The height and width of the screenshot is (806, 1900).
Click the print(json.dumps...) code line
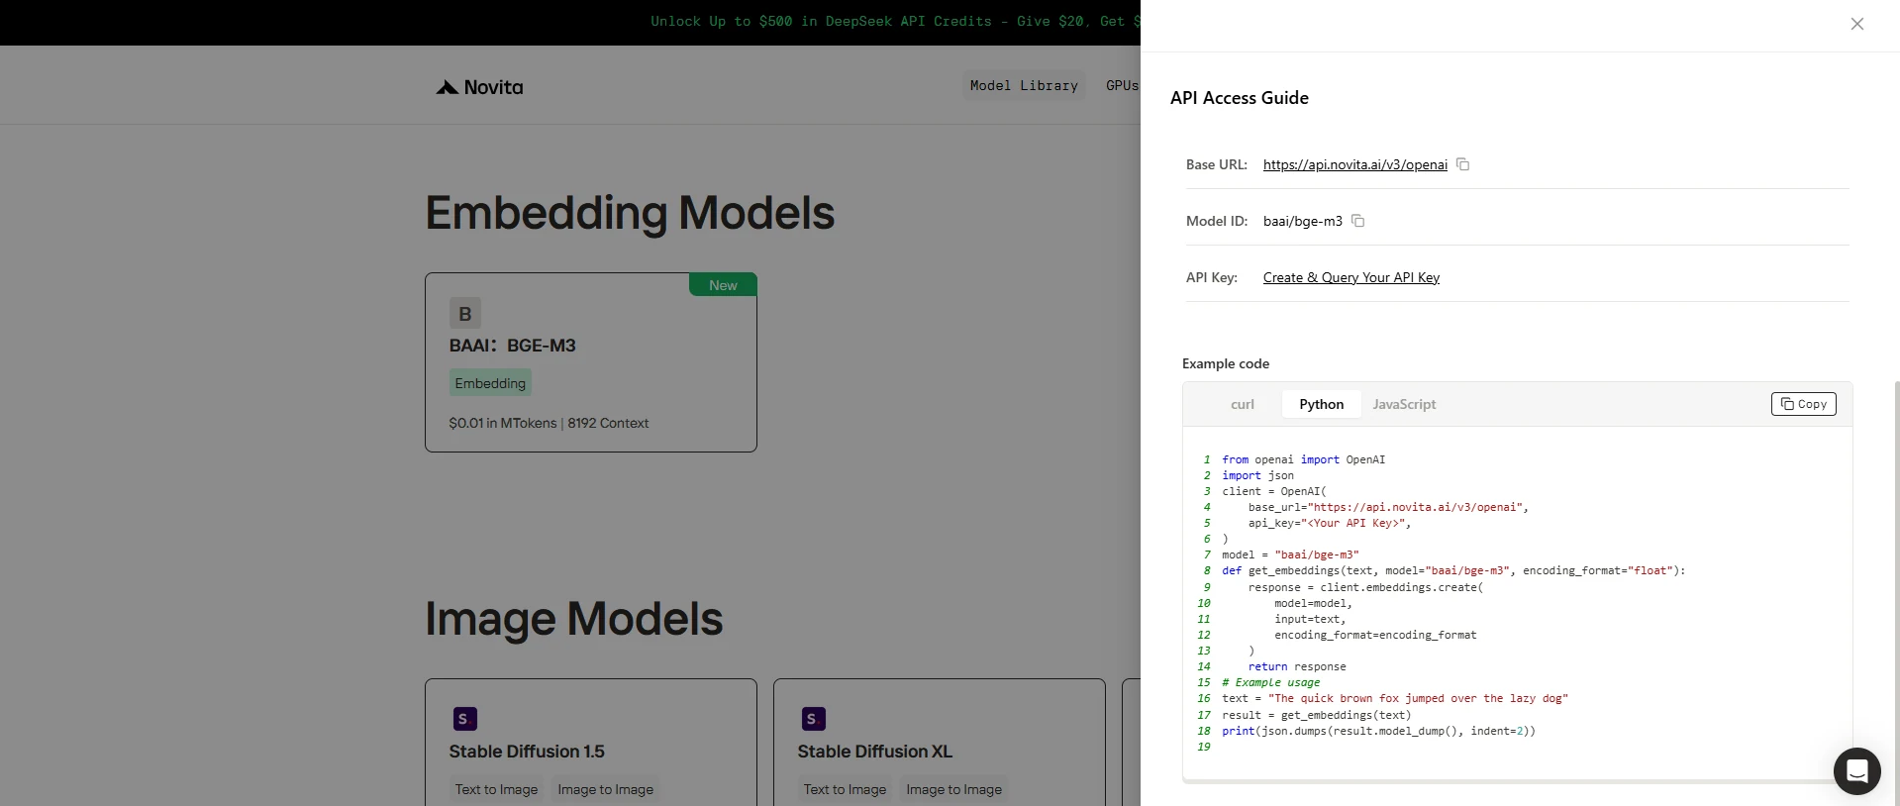(x=1378, y=731)
